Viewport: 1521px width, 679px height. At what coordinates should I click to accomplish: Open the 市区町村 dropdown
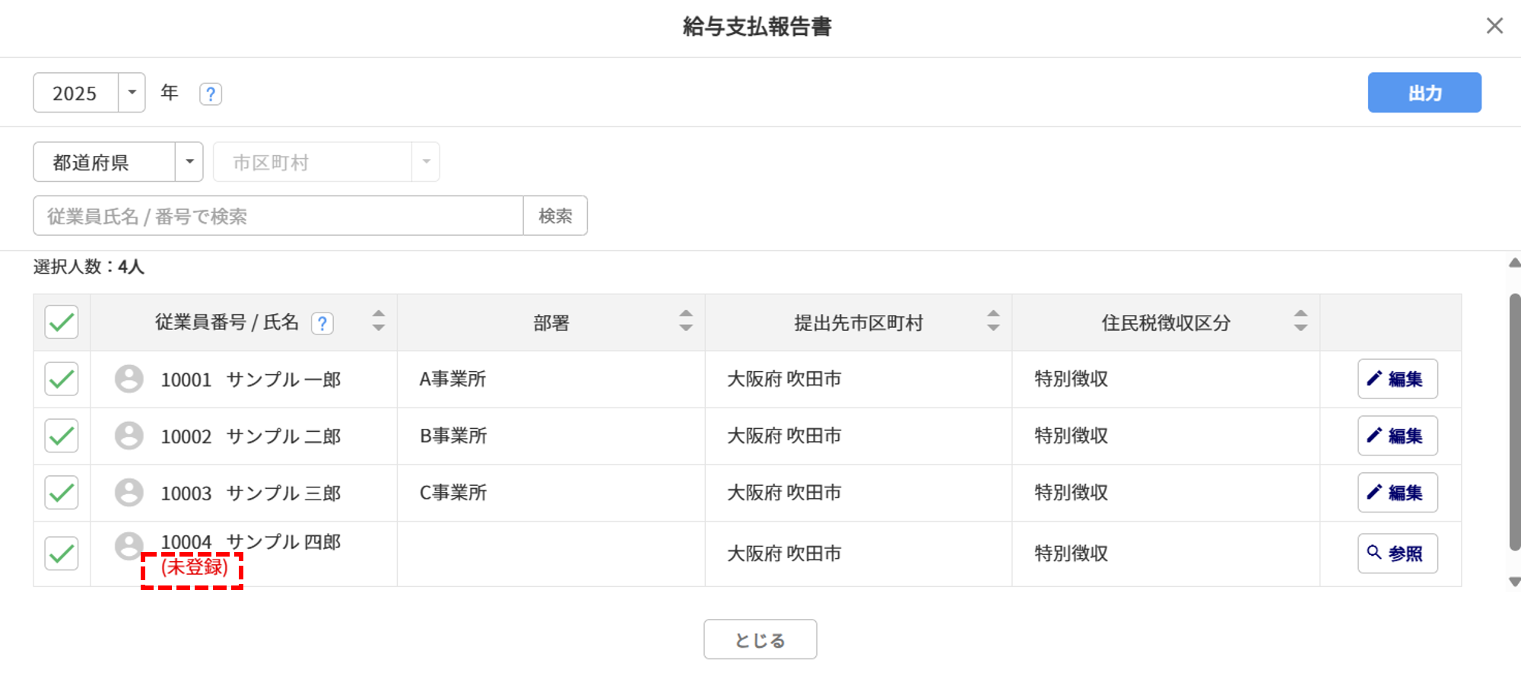point(426,162)
